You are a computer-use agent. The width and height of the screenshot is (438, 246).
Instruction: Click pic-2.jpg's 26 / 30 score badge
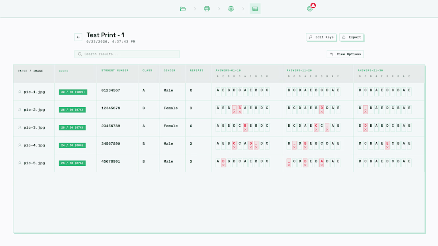point(72,110)
